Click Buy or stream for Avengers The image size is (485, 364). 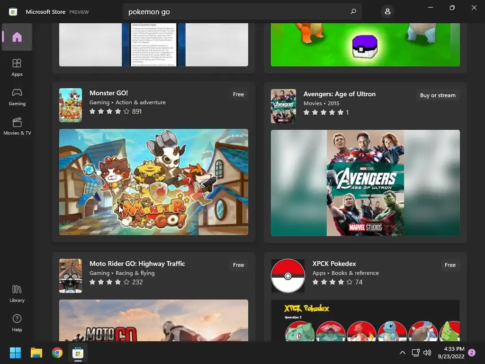tap(438, 95)
